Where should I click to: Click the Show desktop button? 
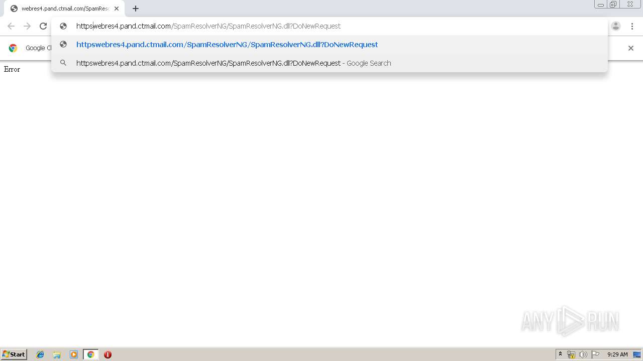pos(637,354)
